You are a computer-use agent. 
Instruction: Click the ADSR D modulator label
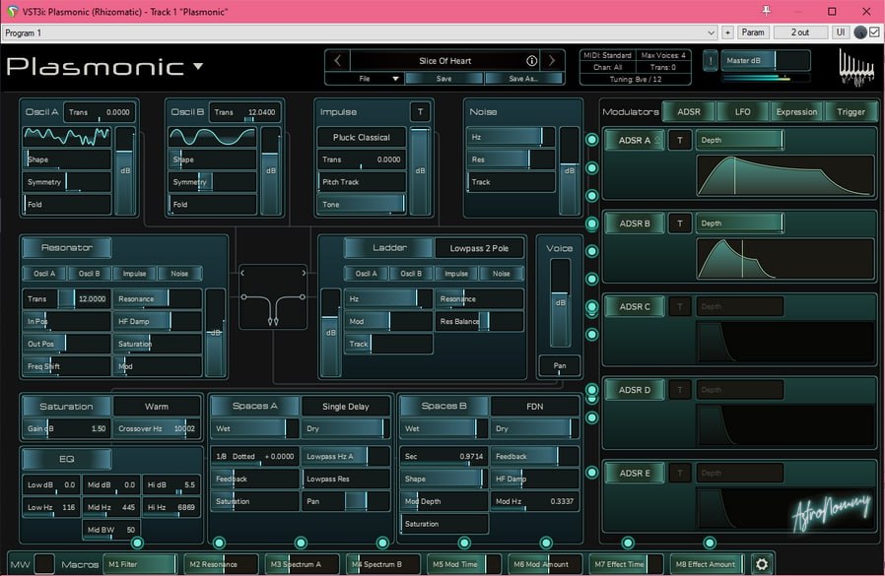[635, 390]
